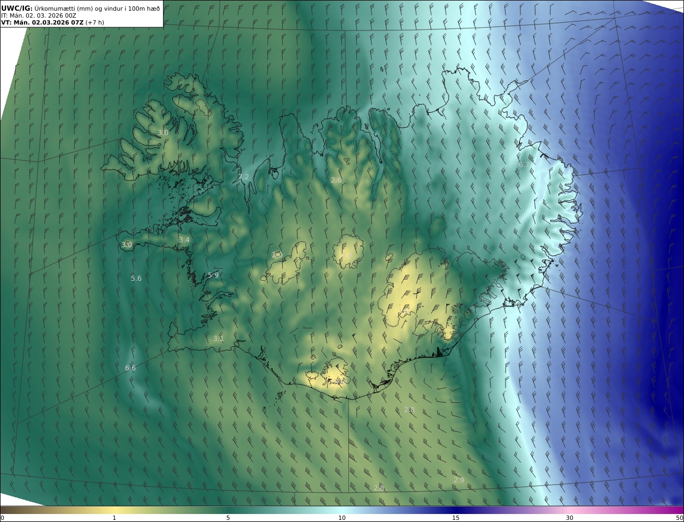Click the 50 tick on the color scale
Screen dimensions: 684x522
coord(680,518)
